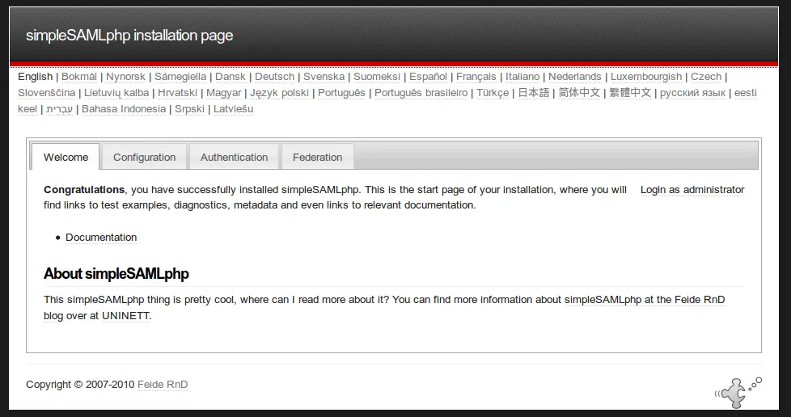Switch page to Français
This screenshot has width=791, height=417.
(476, 77)
